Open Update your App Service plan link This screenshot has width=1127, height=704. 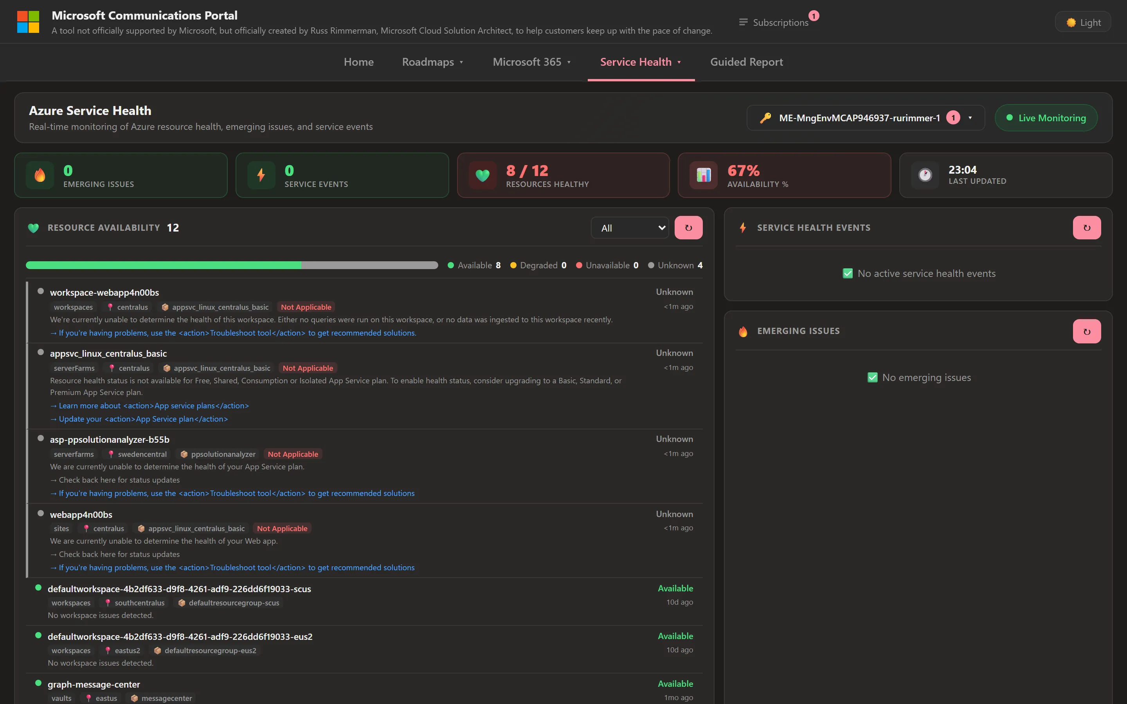pos(139,419)
